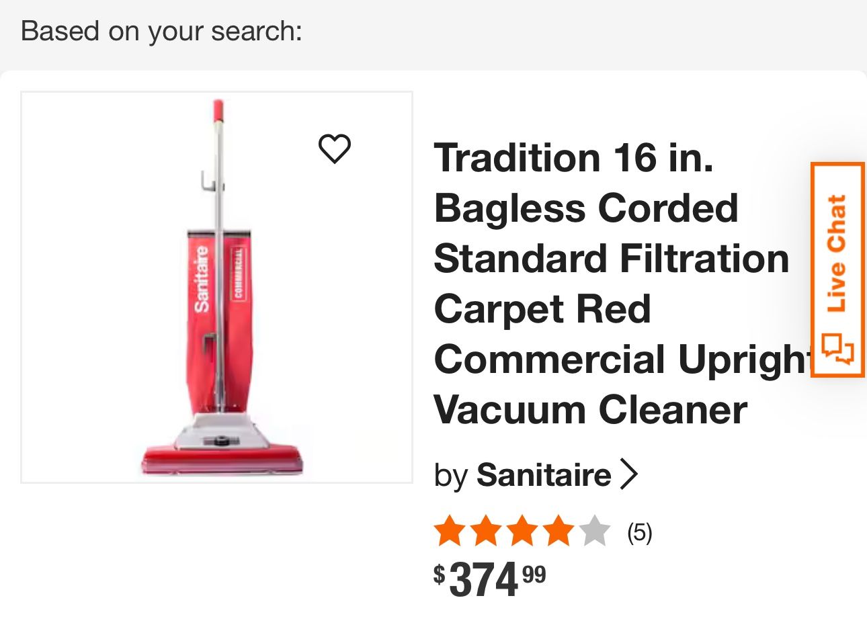Click the Sanitaire logo on the vacuum bag
Image resolution: width=867 pixels, height=631 pixels.
[x=202, y=280]
